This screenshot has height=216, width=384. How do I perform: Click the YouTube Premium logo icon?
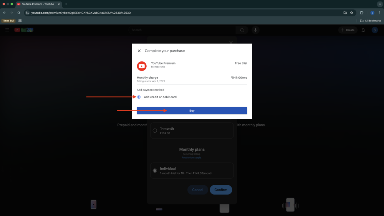point(142,66)
